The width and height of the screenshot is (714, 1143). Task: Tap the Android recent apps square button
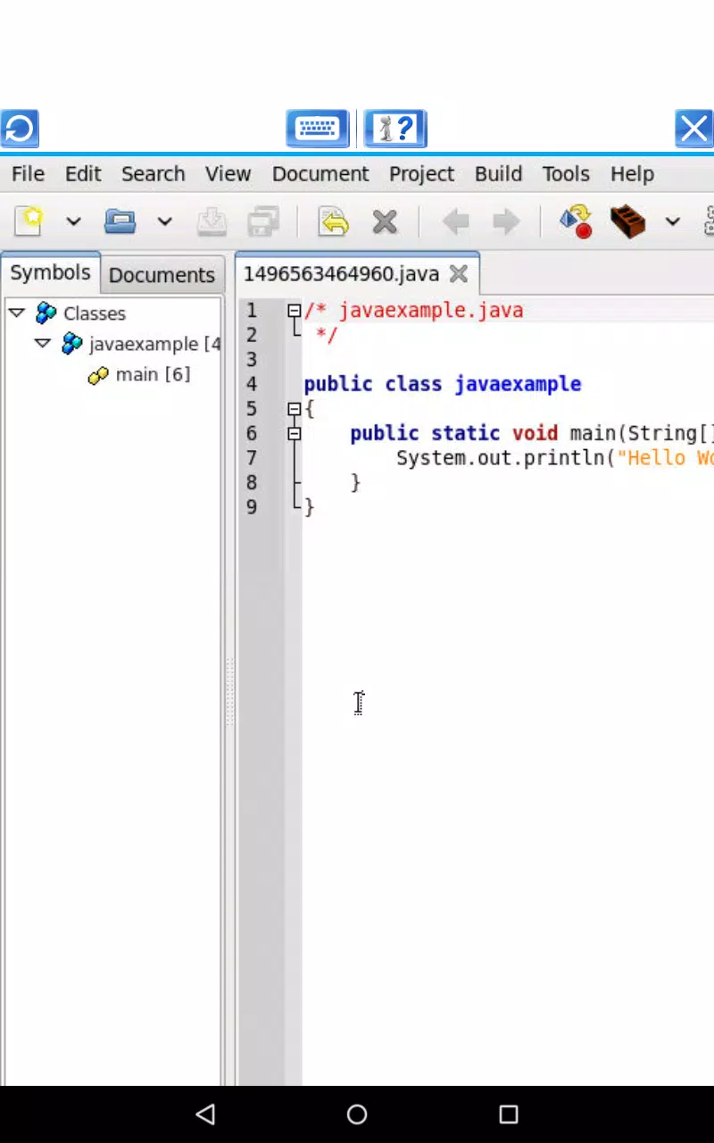coord(509,1114)
